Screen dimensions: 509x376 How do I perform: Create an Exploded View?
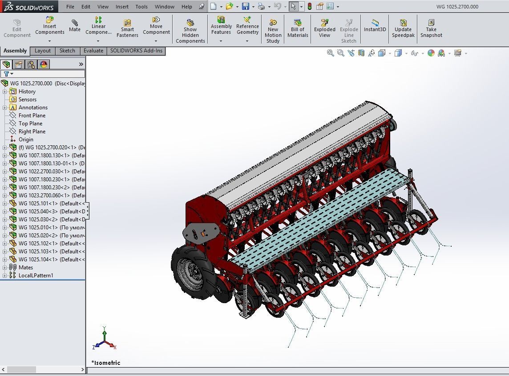tap(324, 28)
